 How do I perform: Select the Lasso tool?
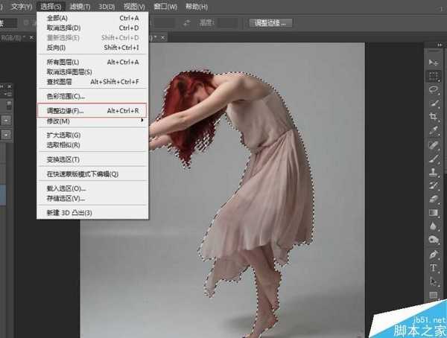[x=434, y=89]
